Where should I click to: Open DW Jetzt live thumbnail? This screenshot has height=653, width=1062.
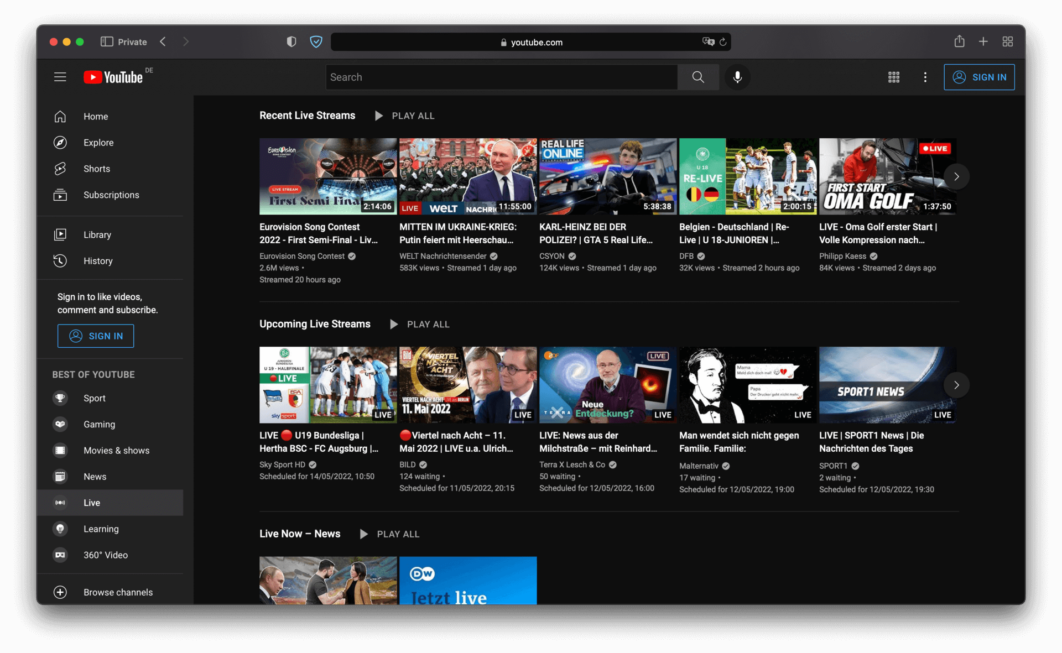pyautogui.click(x=468, y=580)
